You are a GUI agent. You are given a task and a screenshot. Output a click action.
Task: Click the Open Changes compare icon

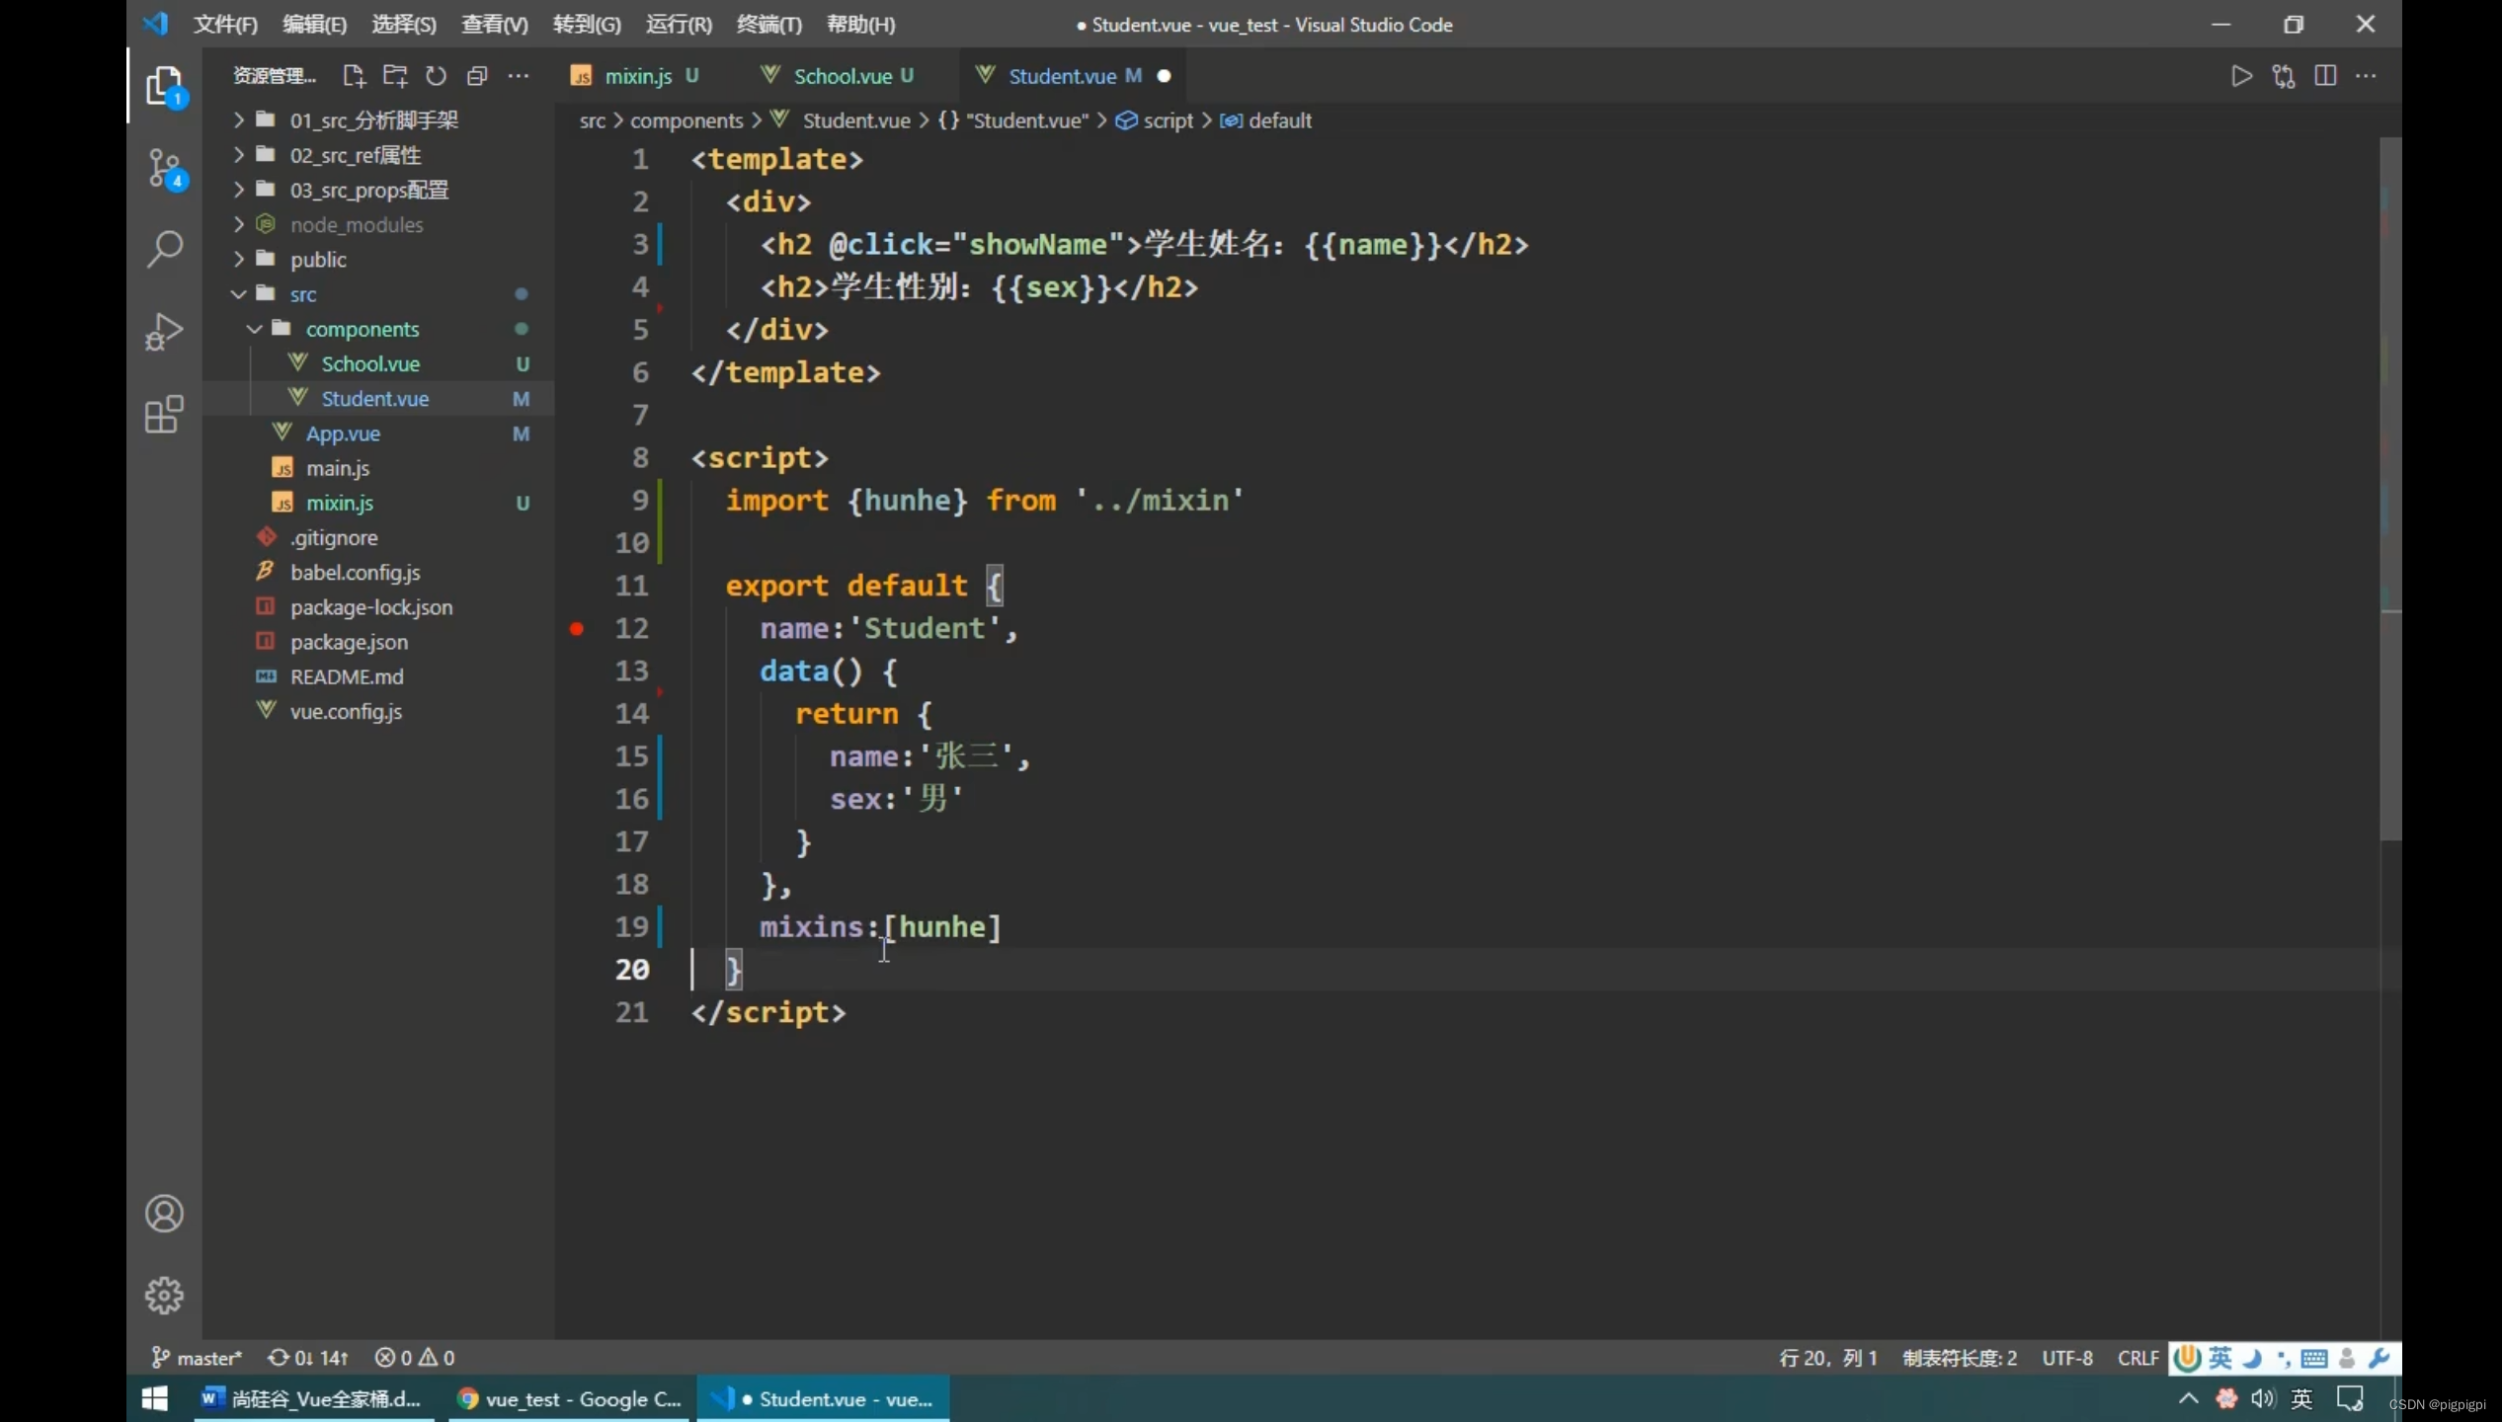click(x=2284, y=76)
